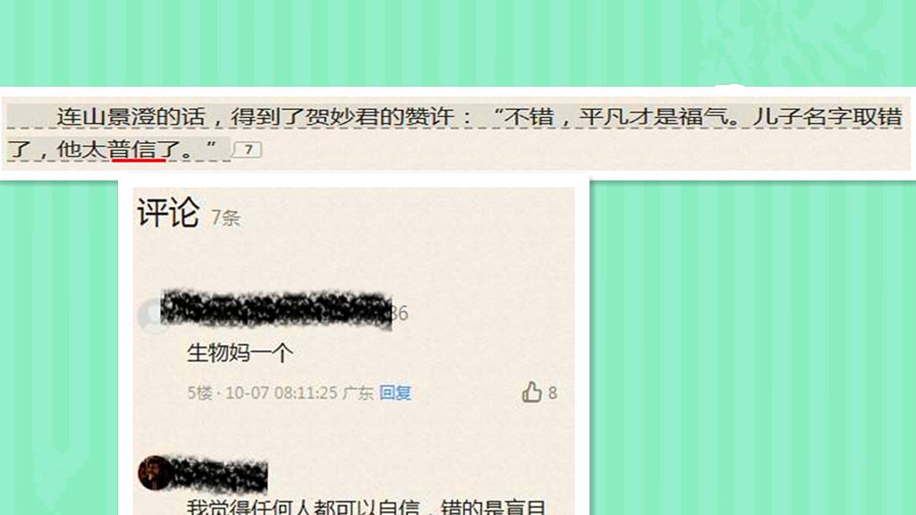Click the 7条 comment count label

click(225, 218)
